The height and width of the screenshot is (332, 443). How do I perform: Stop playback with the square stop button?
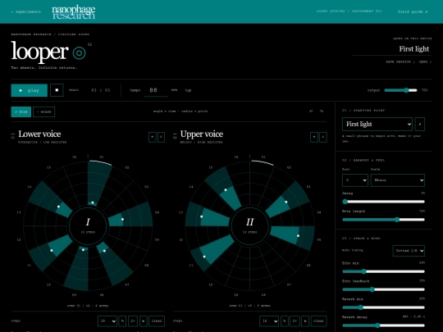(x=57, y=90)
